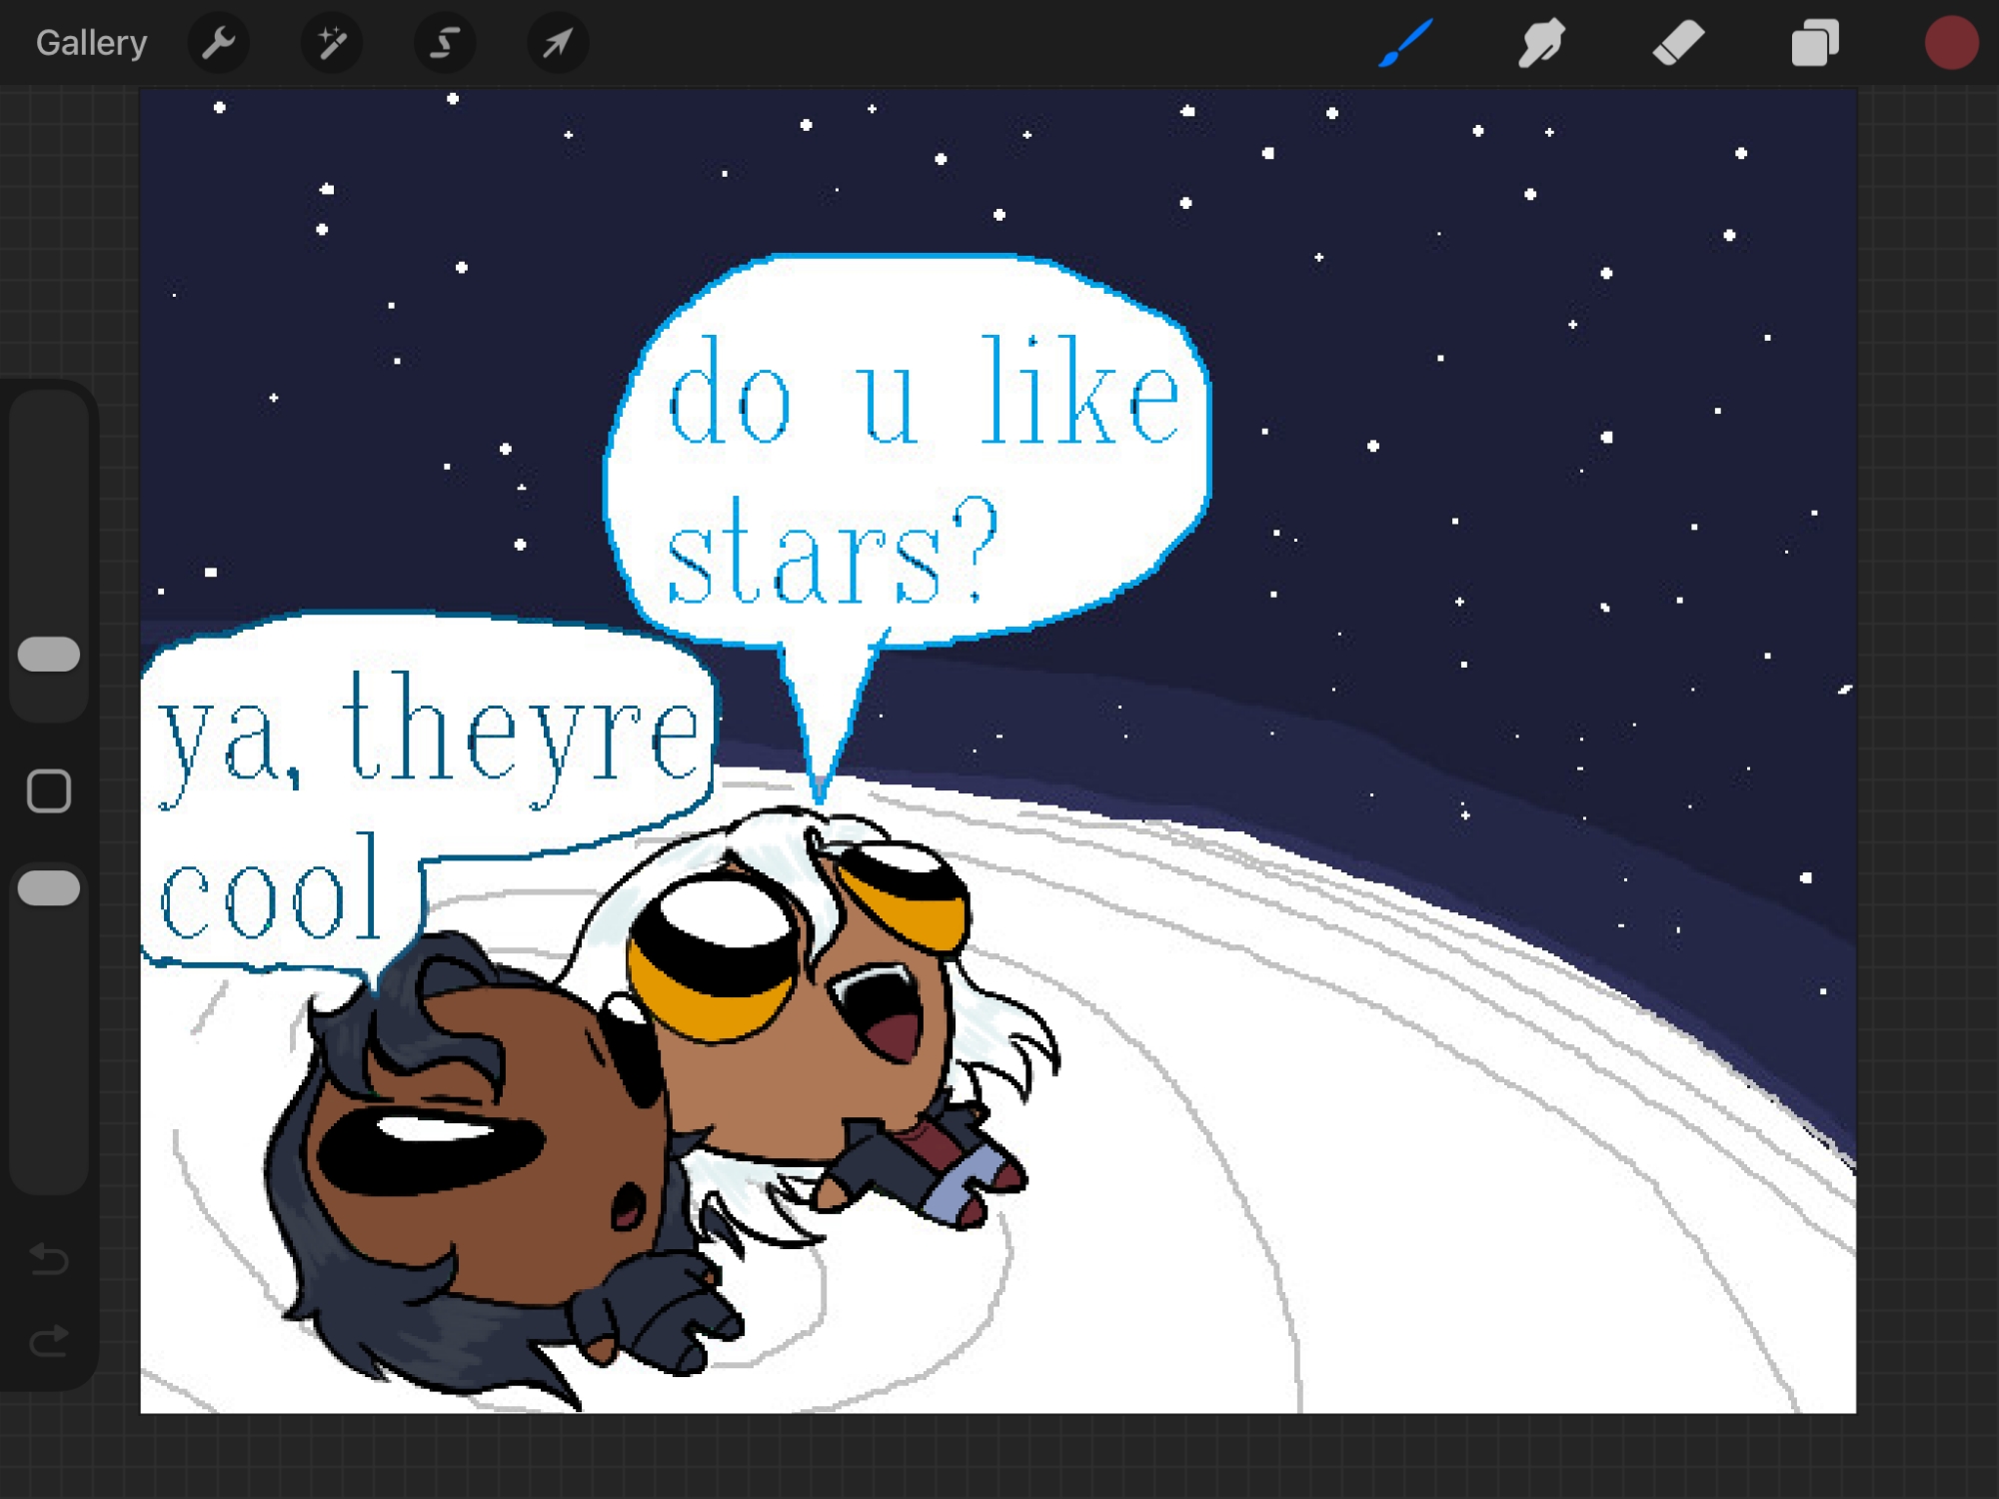Click the brush opacity slider handle

(49, 887)
